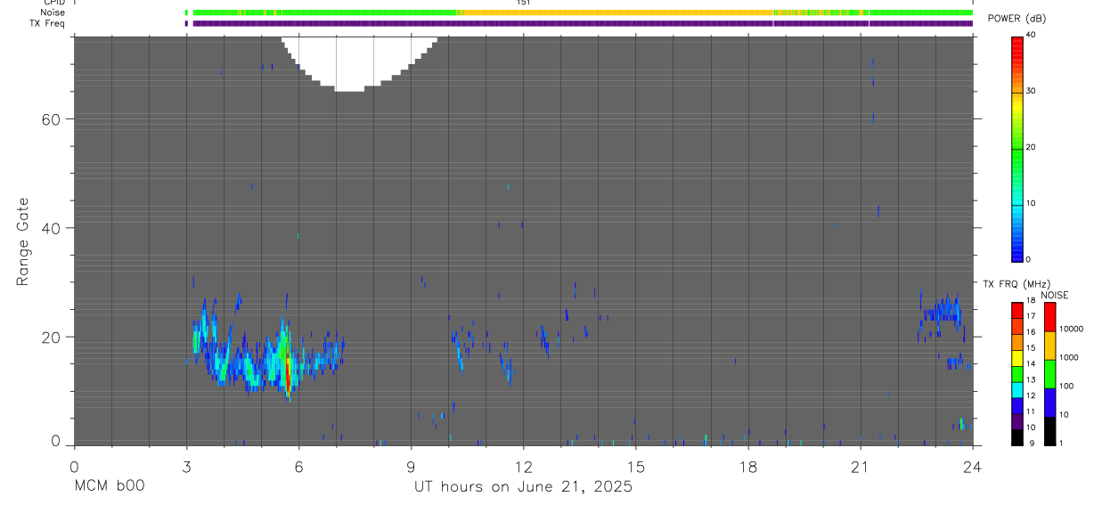Click the y-axis tick label '40'
This screenshot has height=505, width=1094.
[x=51, y=228]
